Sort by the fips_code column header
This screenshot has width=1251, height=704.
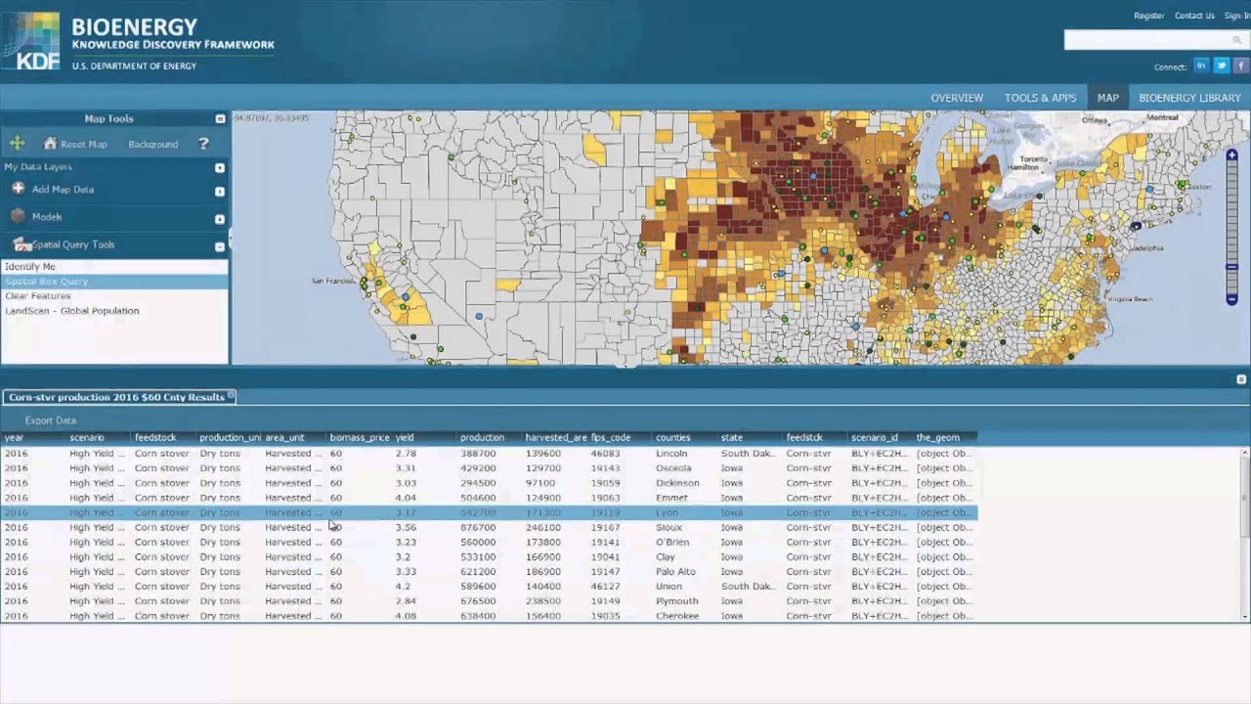point(621,437)
